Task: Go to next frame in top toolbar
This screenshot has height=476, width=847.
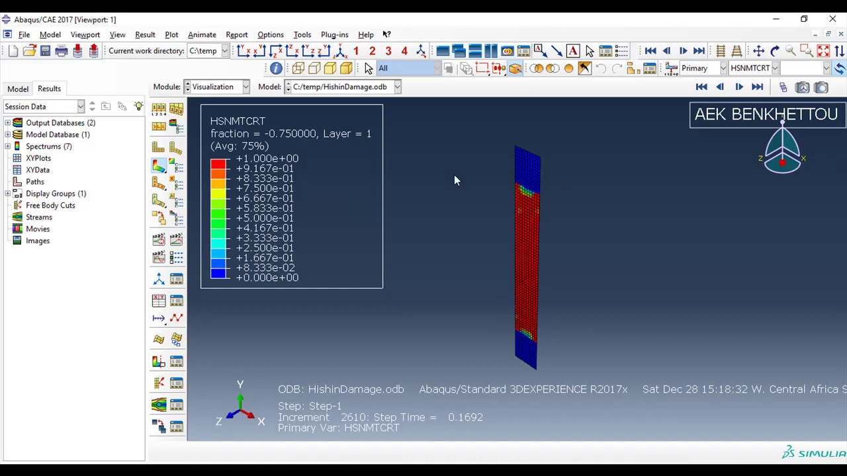Action: coord(683,51)
